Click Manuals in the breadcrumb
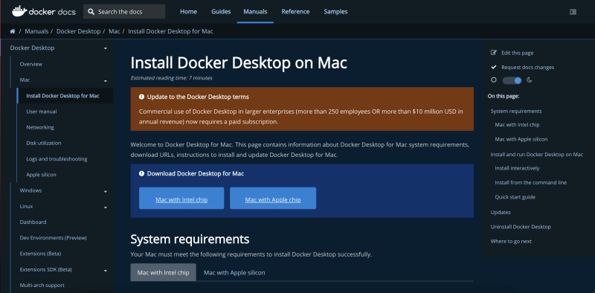595x293 pixels. point(36,31)
